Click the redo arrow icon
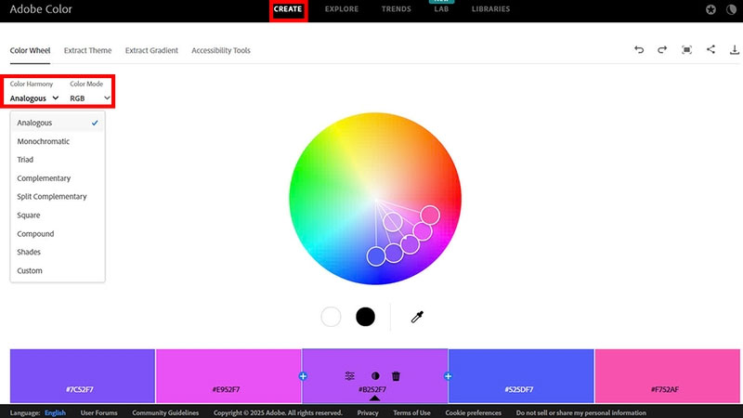Screen dimensions: 743x418 pyautogui.click(x=662, y=50)
